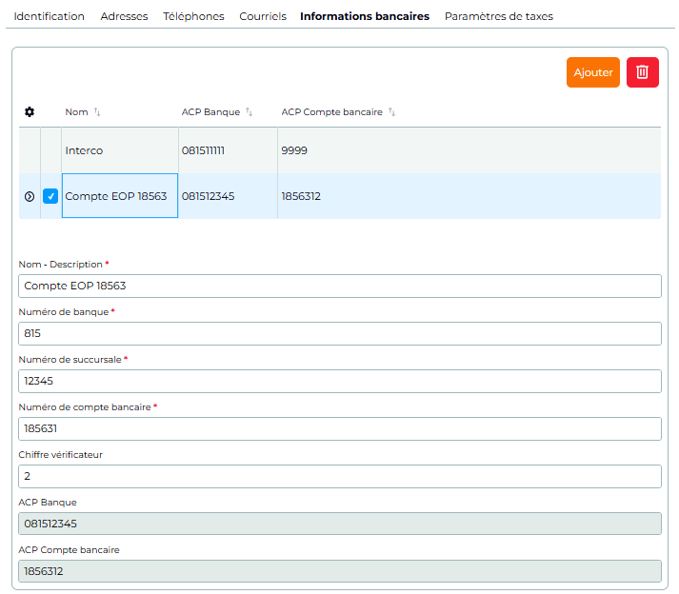679x594 pixels.
Task: Click the Compte EOP 18563 name cell
Action: tap(120, 196)
